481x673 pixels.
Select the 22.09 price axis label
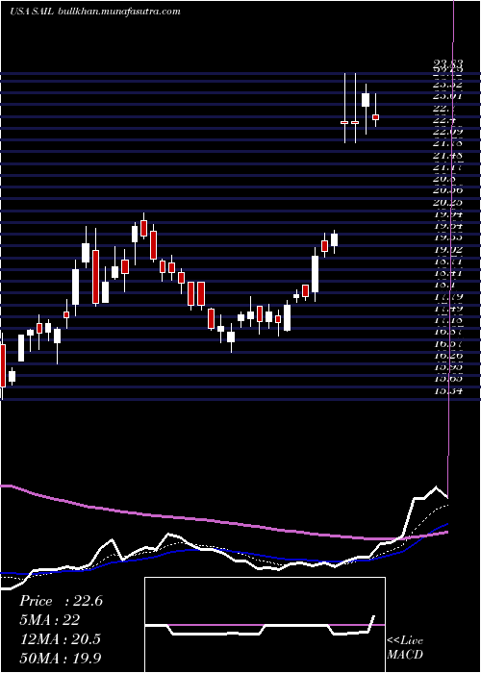point(448,133)
